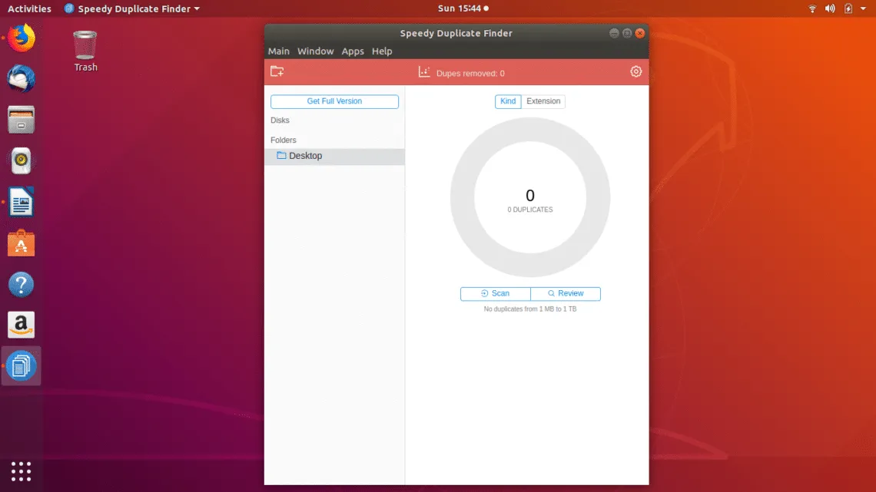This screenshot has height=492, width=876.
Task: Start a scan with Scan button
Action: pos(495,294)
